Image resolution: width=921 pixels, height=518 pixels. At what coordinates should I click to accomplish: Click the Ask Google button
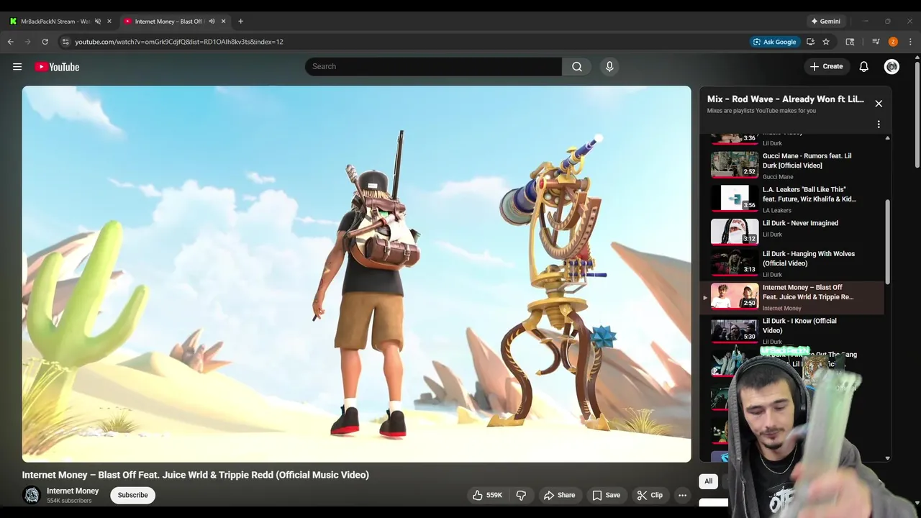[774, 42]
